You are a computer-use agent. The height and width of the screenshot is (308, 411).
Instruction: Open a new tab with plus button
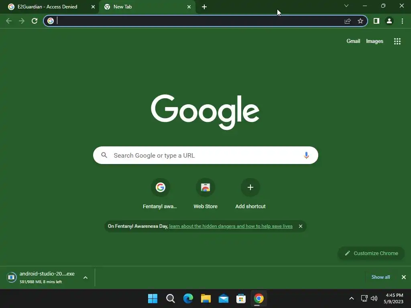point(204,7)
